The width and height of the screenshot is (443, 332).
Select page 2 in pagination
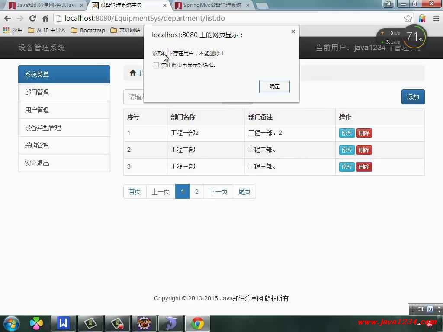[x=197, y=192]
